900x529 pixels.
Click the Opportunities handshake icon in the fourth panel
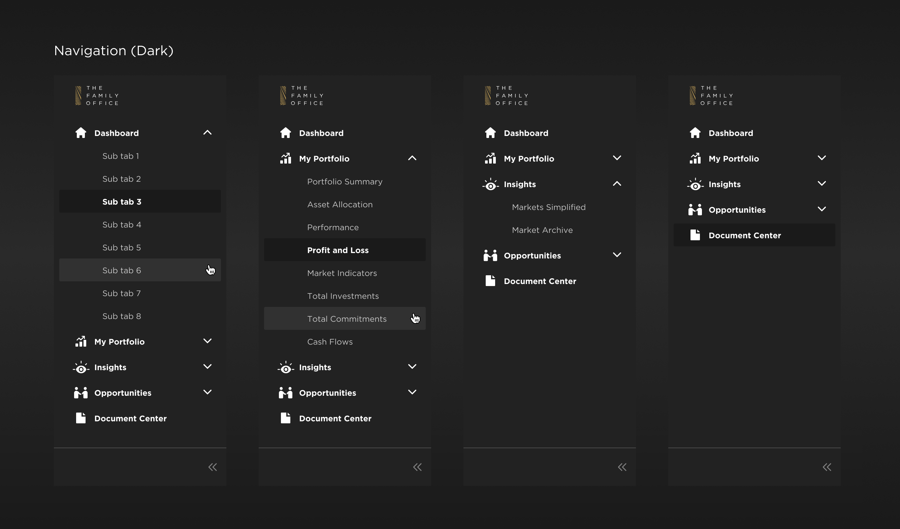tap(695, 210)
